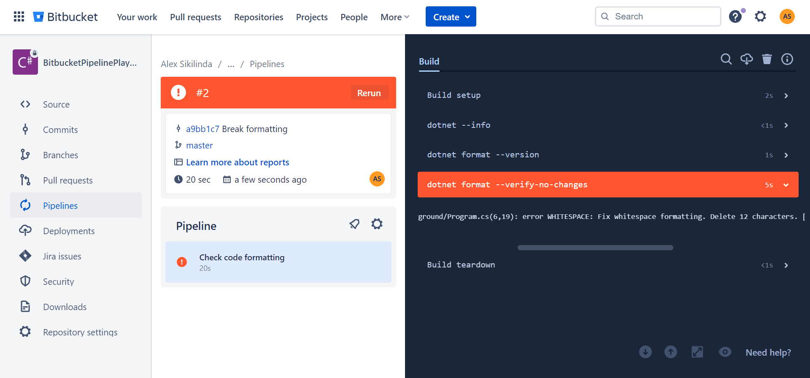Open Projects in top nav
The image size is (810, 378).
[312, 17]
